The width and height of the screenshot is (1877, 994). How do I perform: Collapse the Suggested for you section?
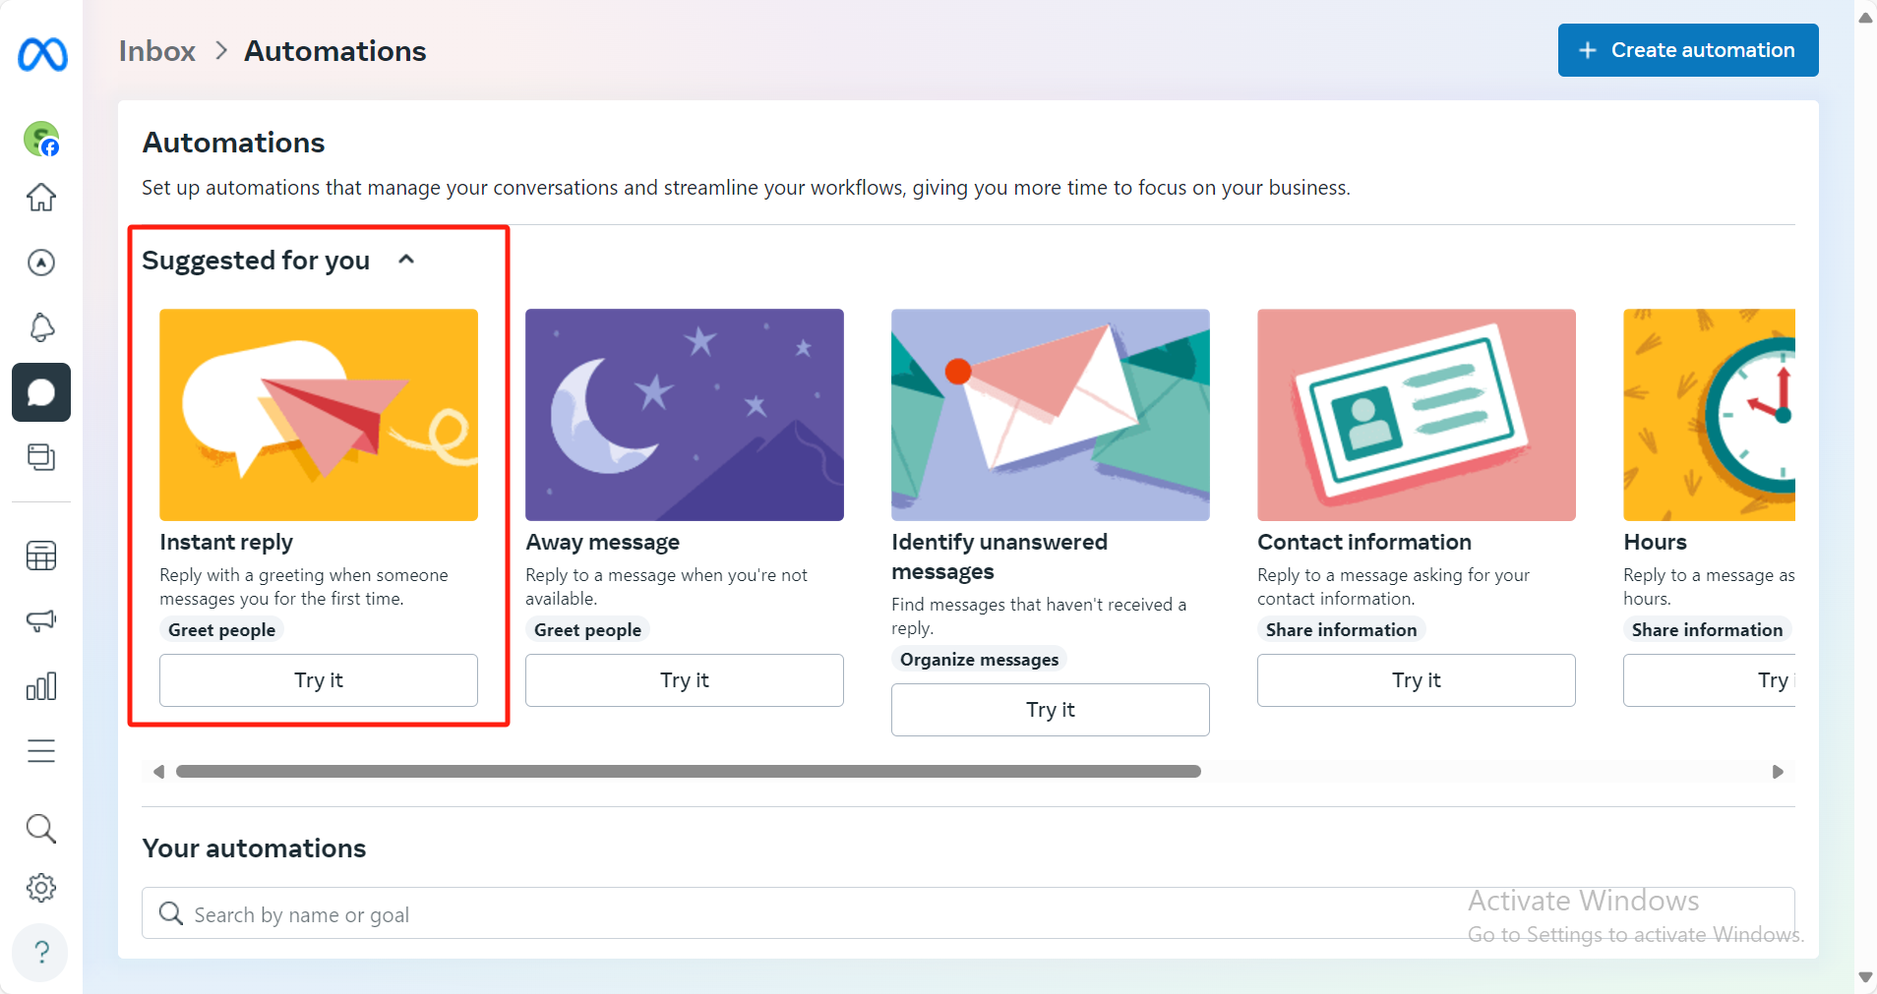[405, 259]
